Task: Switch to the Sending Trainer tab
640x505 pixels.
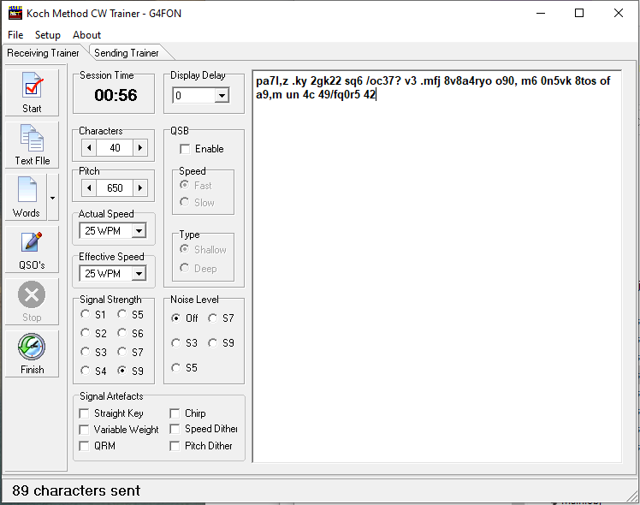Action: [x=126, y=53]
